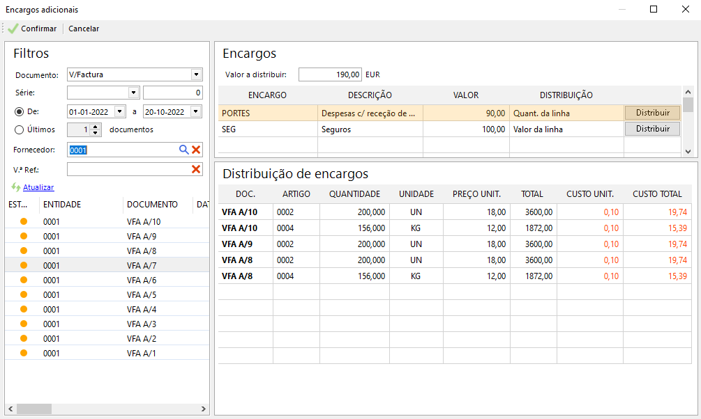Viewport: 701px width, 419px height.
Task: Click orange status dot for VFA A/10
Action: [x=23, y=222]
